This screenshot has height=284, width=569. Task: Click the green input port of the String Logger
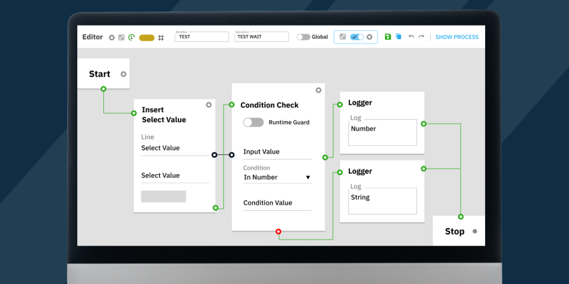pyautogui.click(x=340, y=173)
